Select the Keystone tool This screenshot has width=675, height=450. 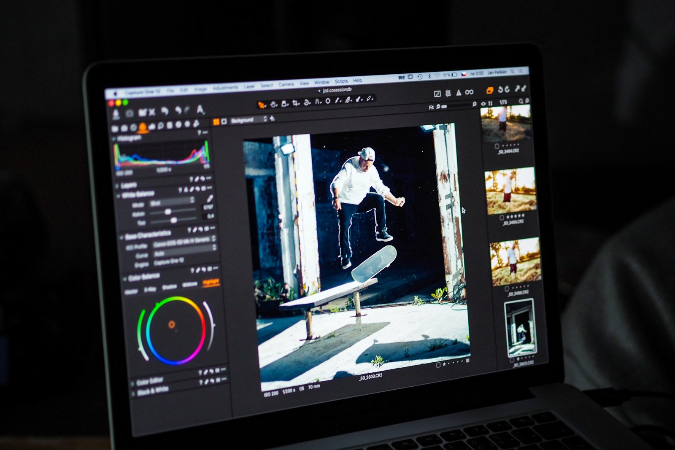point(319,101)
